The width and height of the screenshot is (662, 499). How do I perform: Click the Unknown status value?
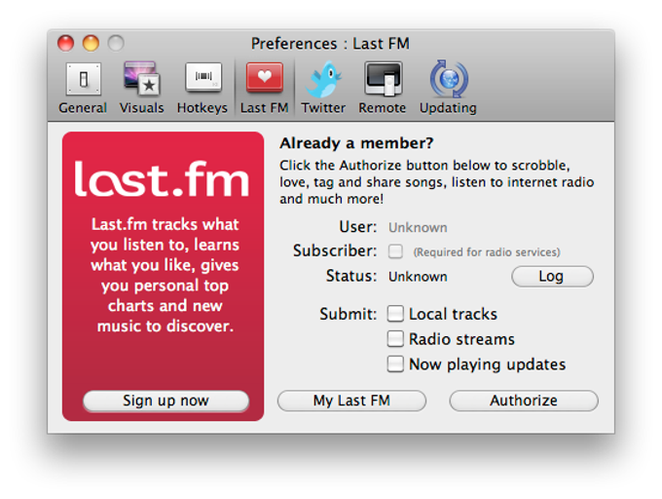click(x=418, y=277)
